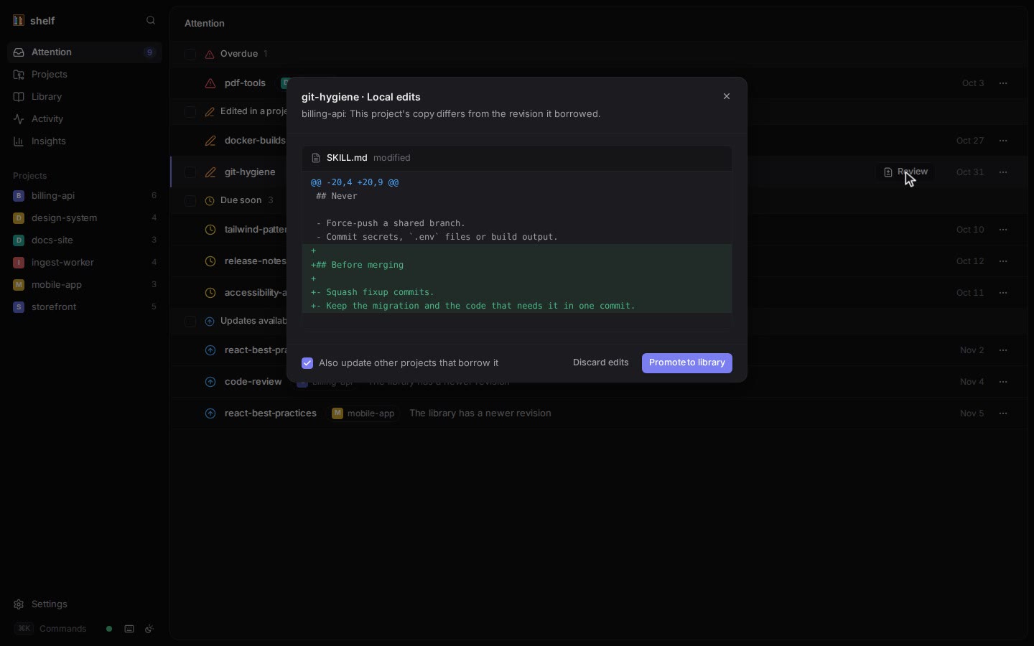
Task: Click the mobile-app project badge icon
Action: (19, 285)
